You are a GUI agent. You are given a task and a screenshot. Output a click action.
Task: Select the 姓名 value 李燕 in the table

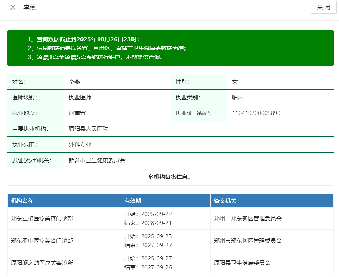point(74,82)
